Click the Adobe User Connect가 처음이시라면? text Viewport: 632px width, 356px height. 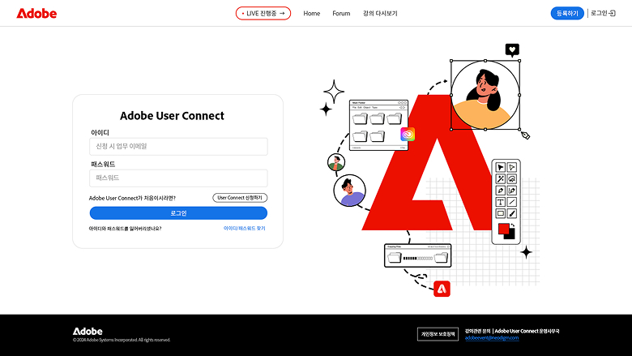pyautogui.click(x=132, y=198)
